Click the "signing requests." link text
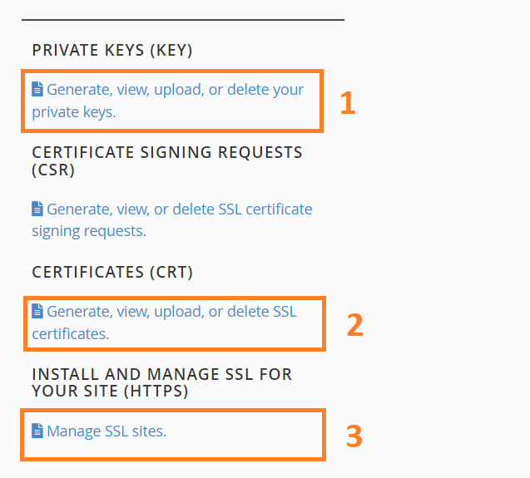 [89, 232]
